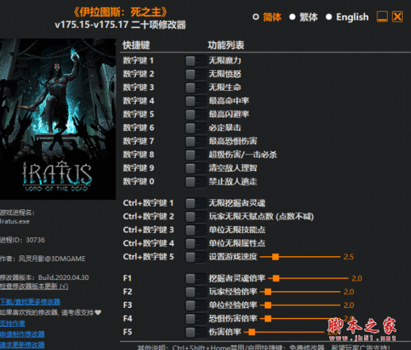
Task: Click the Iratus game cover image
Action: tap(57, 119)
